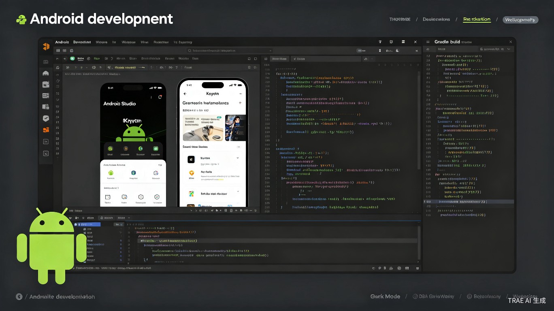Click the first editor tab above code
Viewport: 554px width, 311px height.
click(279, 59)
